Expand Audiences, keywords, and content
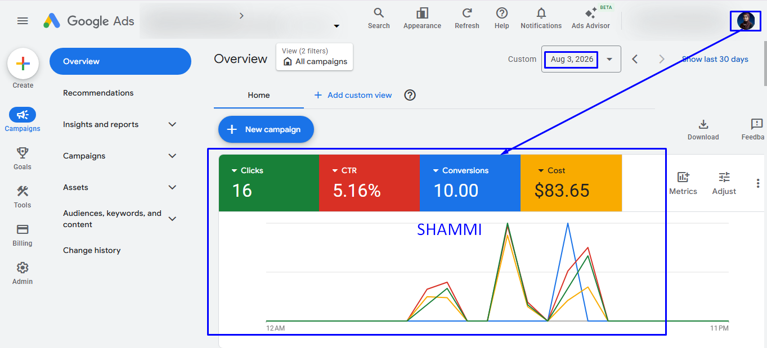 [x=173, y=219]
